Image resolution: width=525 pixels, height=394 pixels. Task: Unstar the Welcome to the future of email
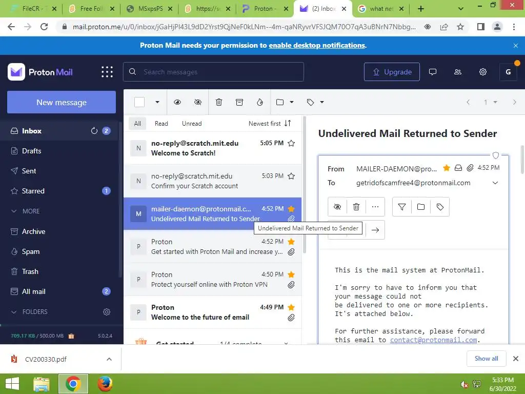coord(291,307)
